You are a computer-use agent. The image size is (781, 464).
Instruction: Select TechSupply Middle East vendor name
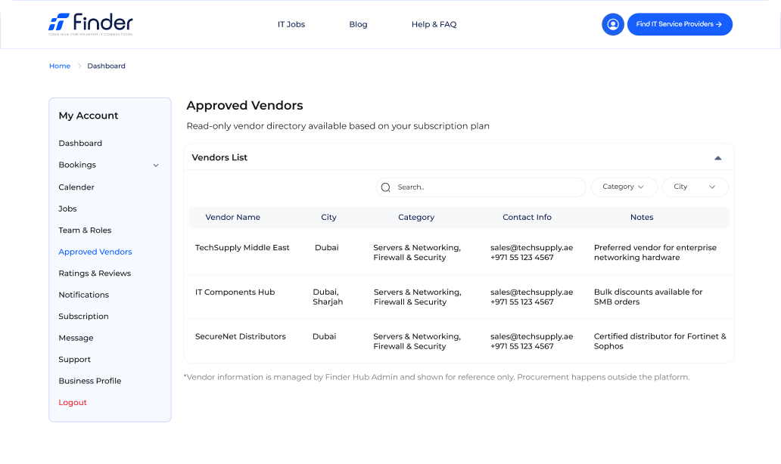pyautogui.click(x=242, y=248)
